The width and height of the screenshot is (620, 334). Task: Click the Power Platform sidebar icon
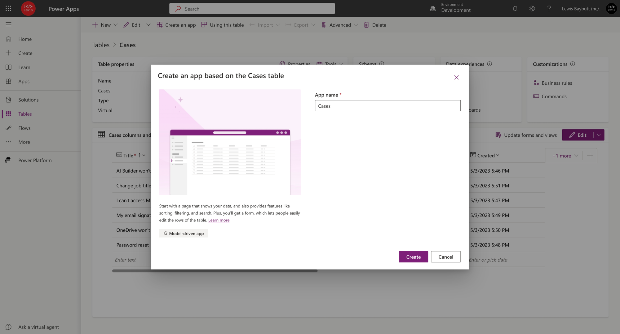pyautogui.click(x=8, y=160)
